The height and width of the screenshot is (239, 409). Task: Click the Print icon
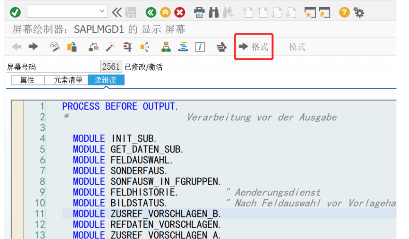pyautogui.click(x=199, y=12)
